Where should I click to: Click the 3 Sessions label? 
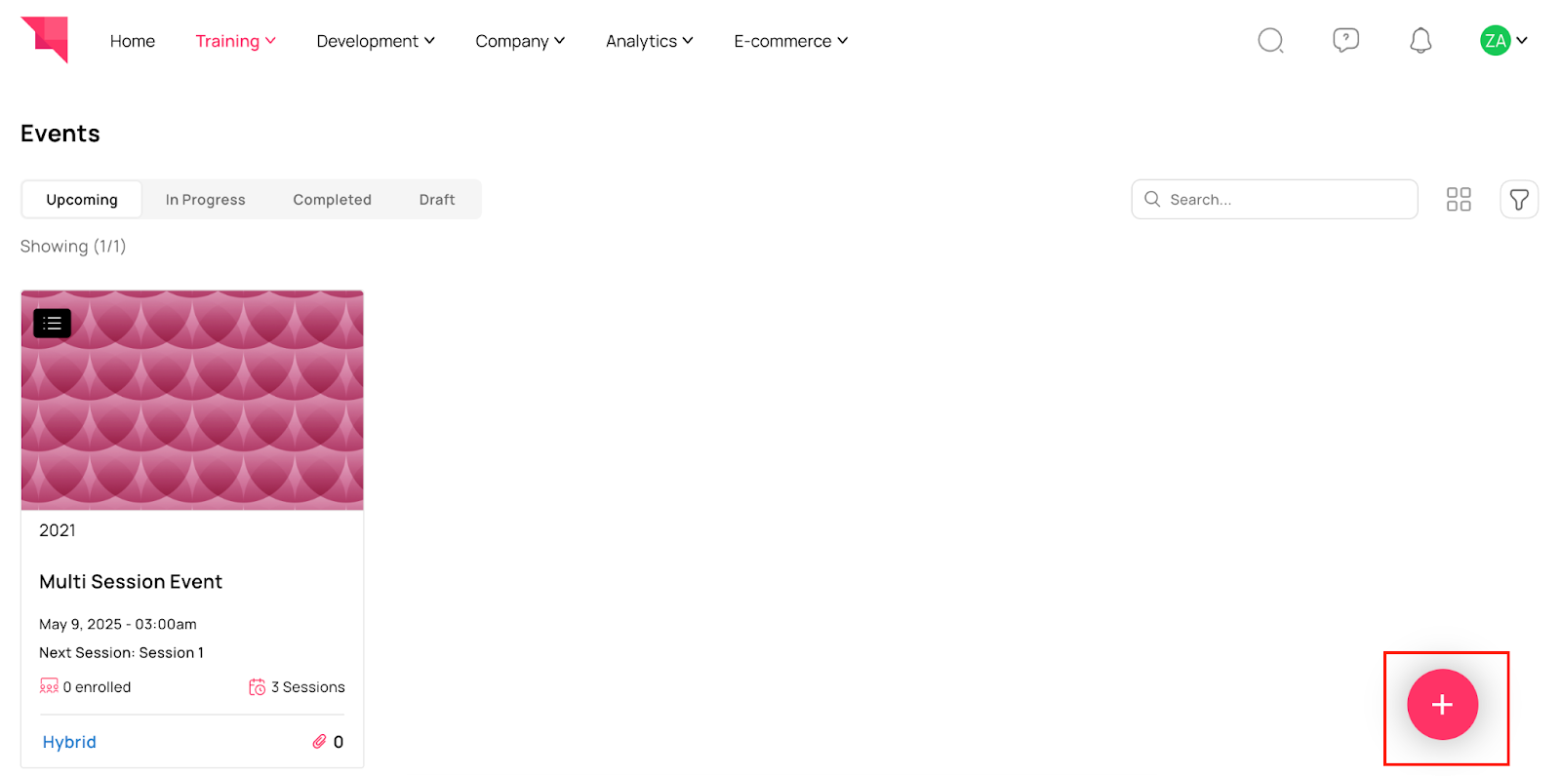pyautogui.click(x=308, y=687)
